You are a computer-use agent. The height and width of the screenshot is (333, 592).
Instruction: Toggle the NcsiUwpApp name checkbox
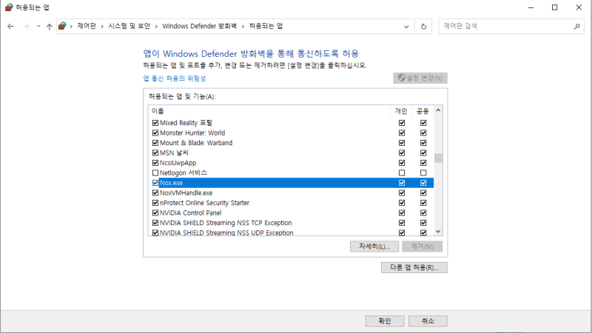(155, 163)
